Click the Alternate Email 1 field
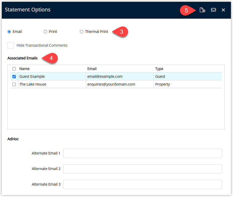The height and width of the screenshot is (197, 233). pos(142,153)
